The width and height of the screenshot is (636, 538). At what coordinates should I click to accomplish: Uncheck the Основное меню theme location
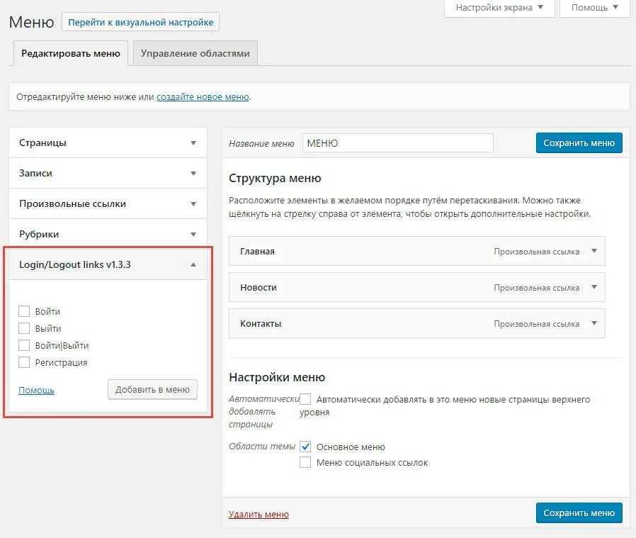[x=305, y=447]
